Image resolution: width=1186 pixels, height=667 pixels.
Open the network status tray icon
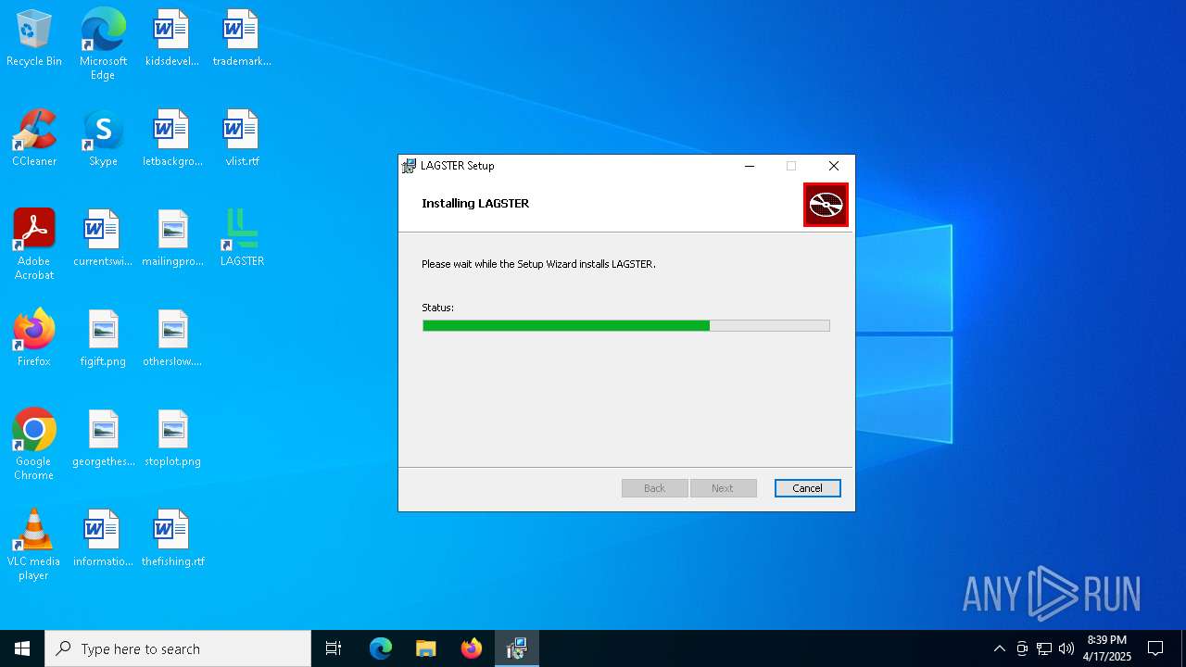coord(1044,648)
